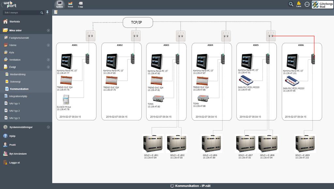This screenshot has height=189, width=334.
Task: Expand the Värme submenu arrow
Action: coord(48,45)
